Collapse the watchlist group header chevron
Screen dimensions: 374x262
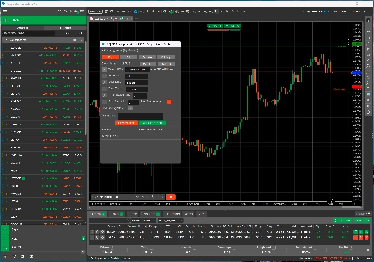(x=6, y=39)
